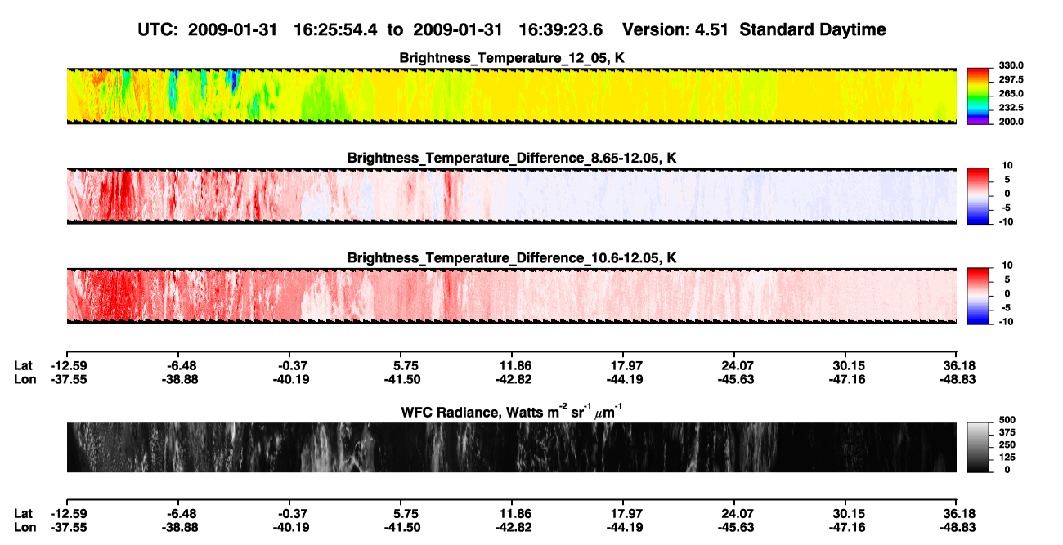Select the WFC Radiance grayscale image strip

511,447
